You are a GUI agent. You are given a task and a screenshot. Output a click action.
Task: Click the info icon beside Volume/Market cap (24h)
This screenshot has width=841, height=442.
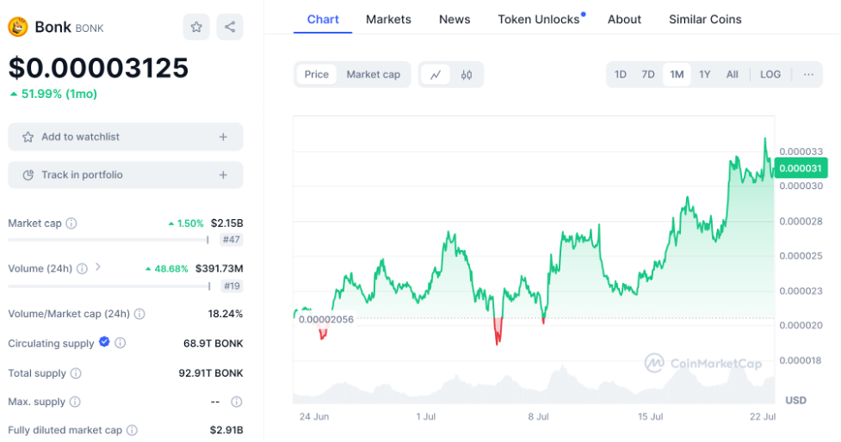[x=139, y=314]
